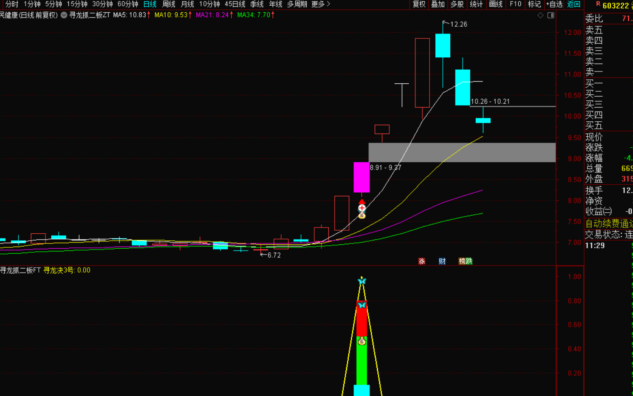Click the red 涨 event marker

(x=422, y=261)
